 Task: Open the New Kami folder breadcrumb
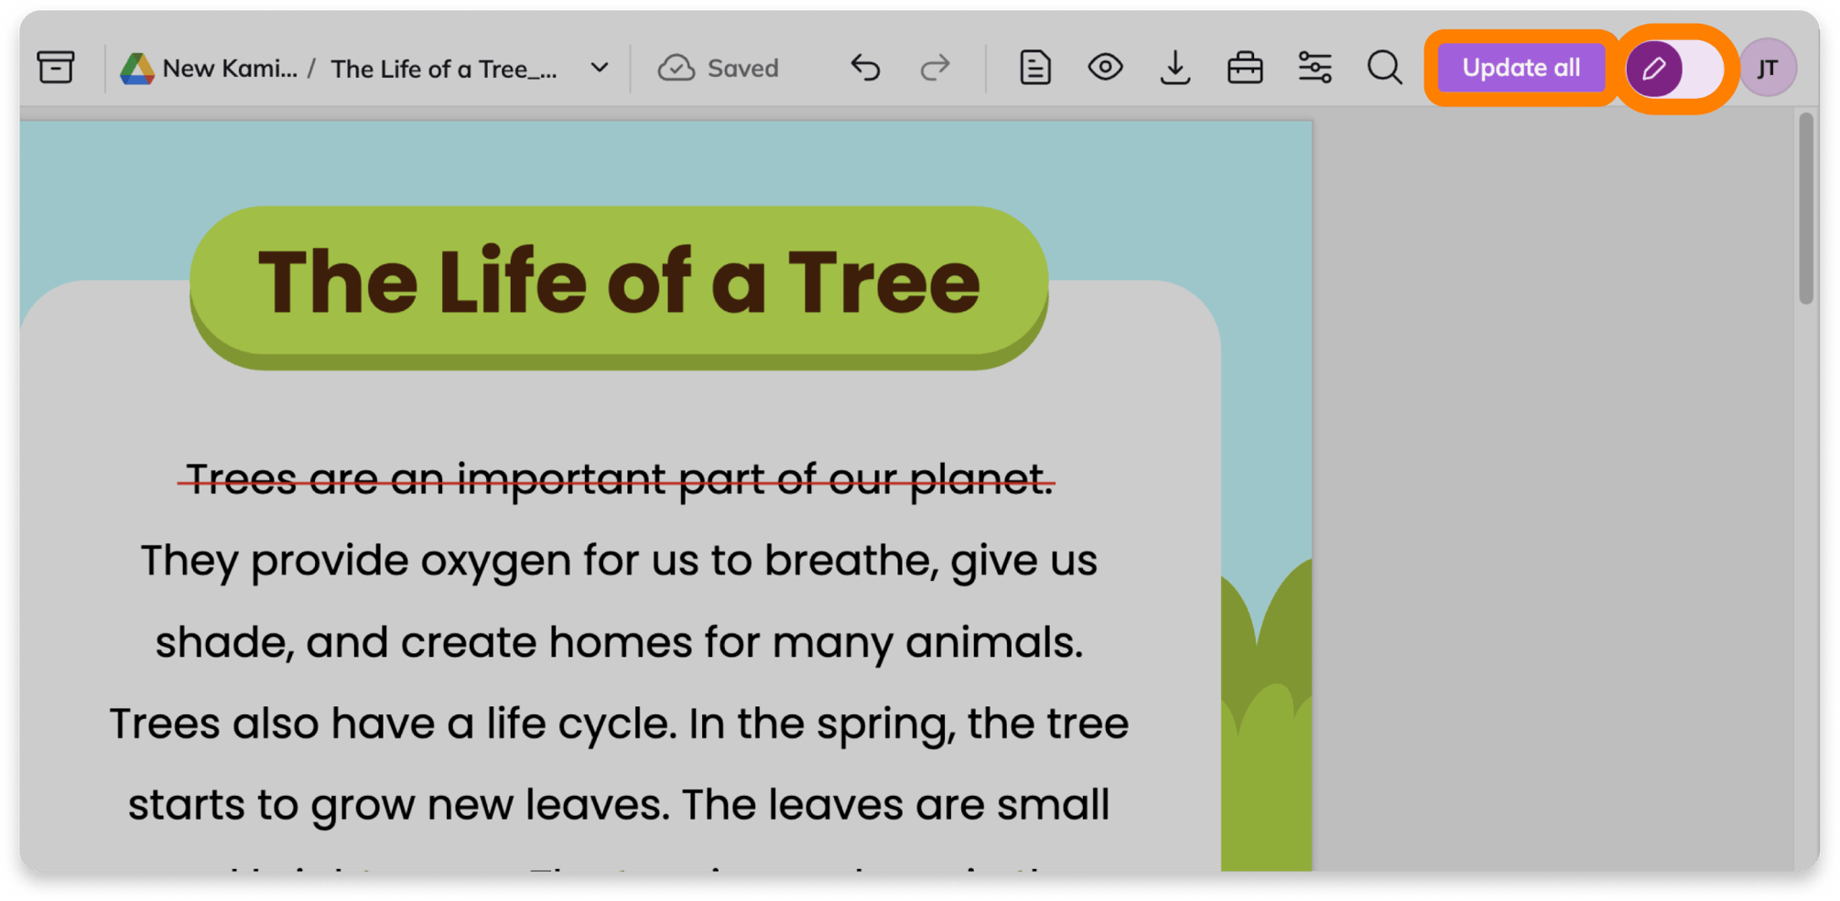coord(229,69)
